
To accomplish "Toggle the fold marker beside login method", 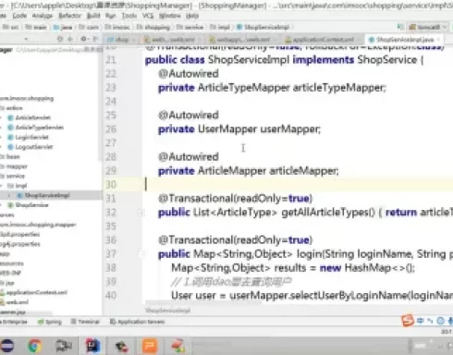I will [x=141, y=253].
